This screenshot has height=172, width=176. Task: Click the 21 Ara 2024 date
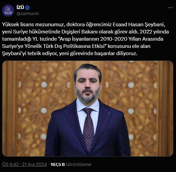34,164
